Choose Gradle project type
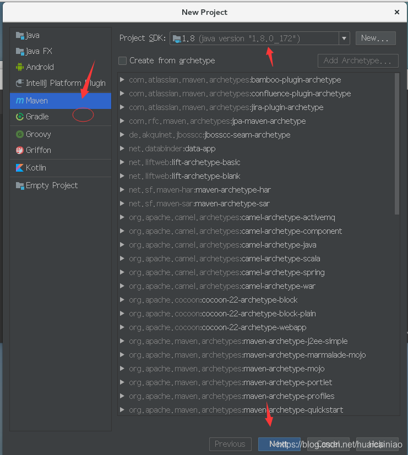Screen dimensions: 408x455 click(x=61, y=117)
